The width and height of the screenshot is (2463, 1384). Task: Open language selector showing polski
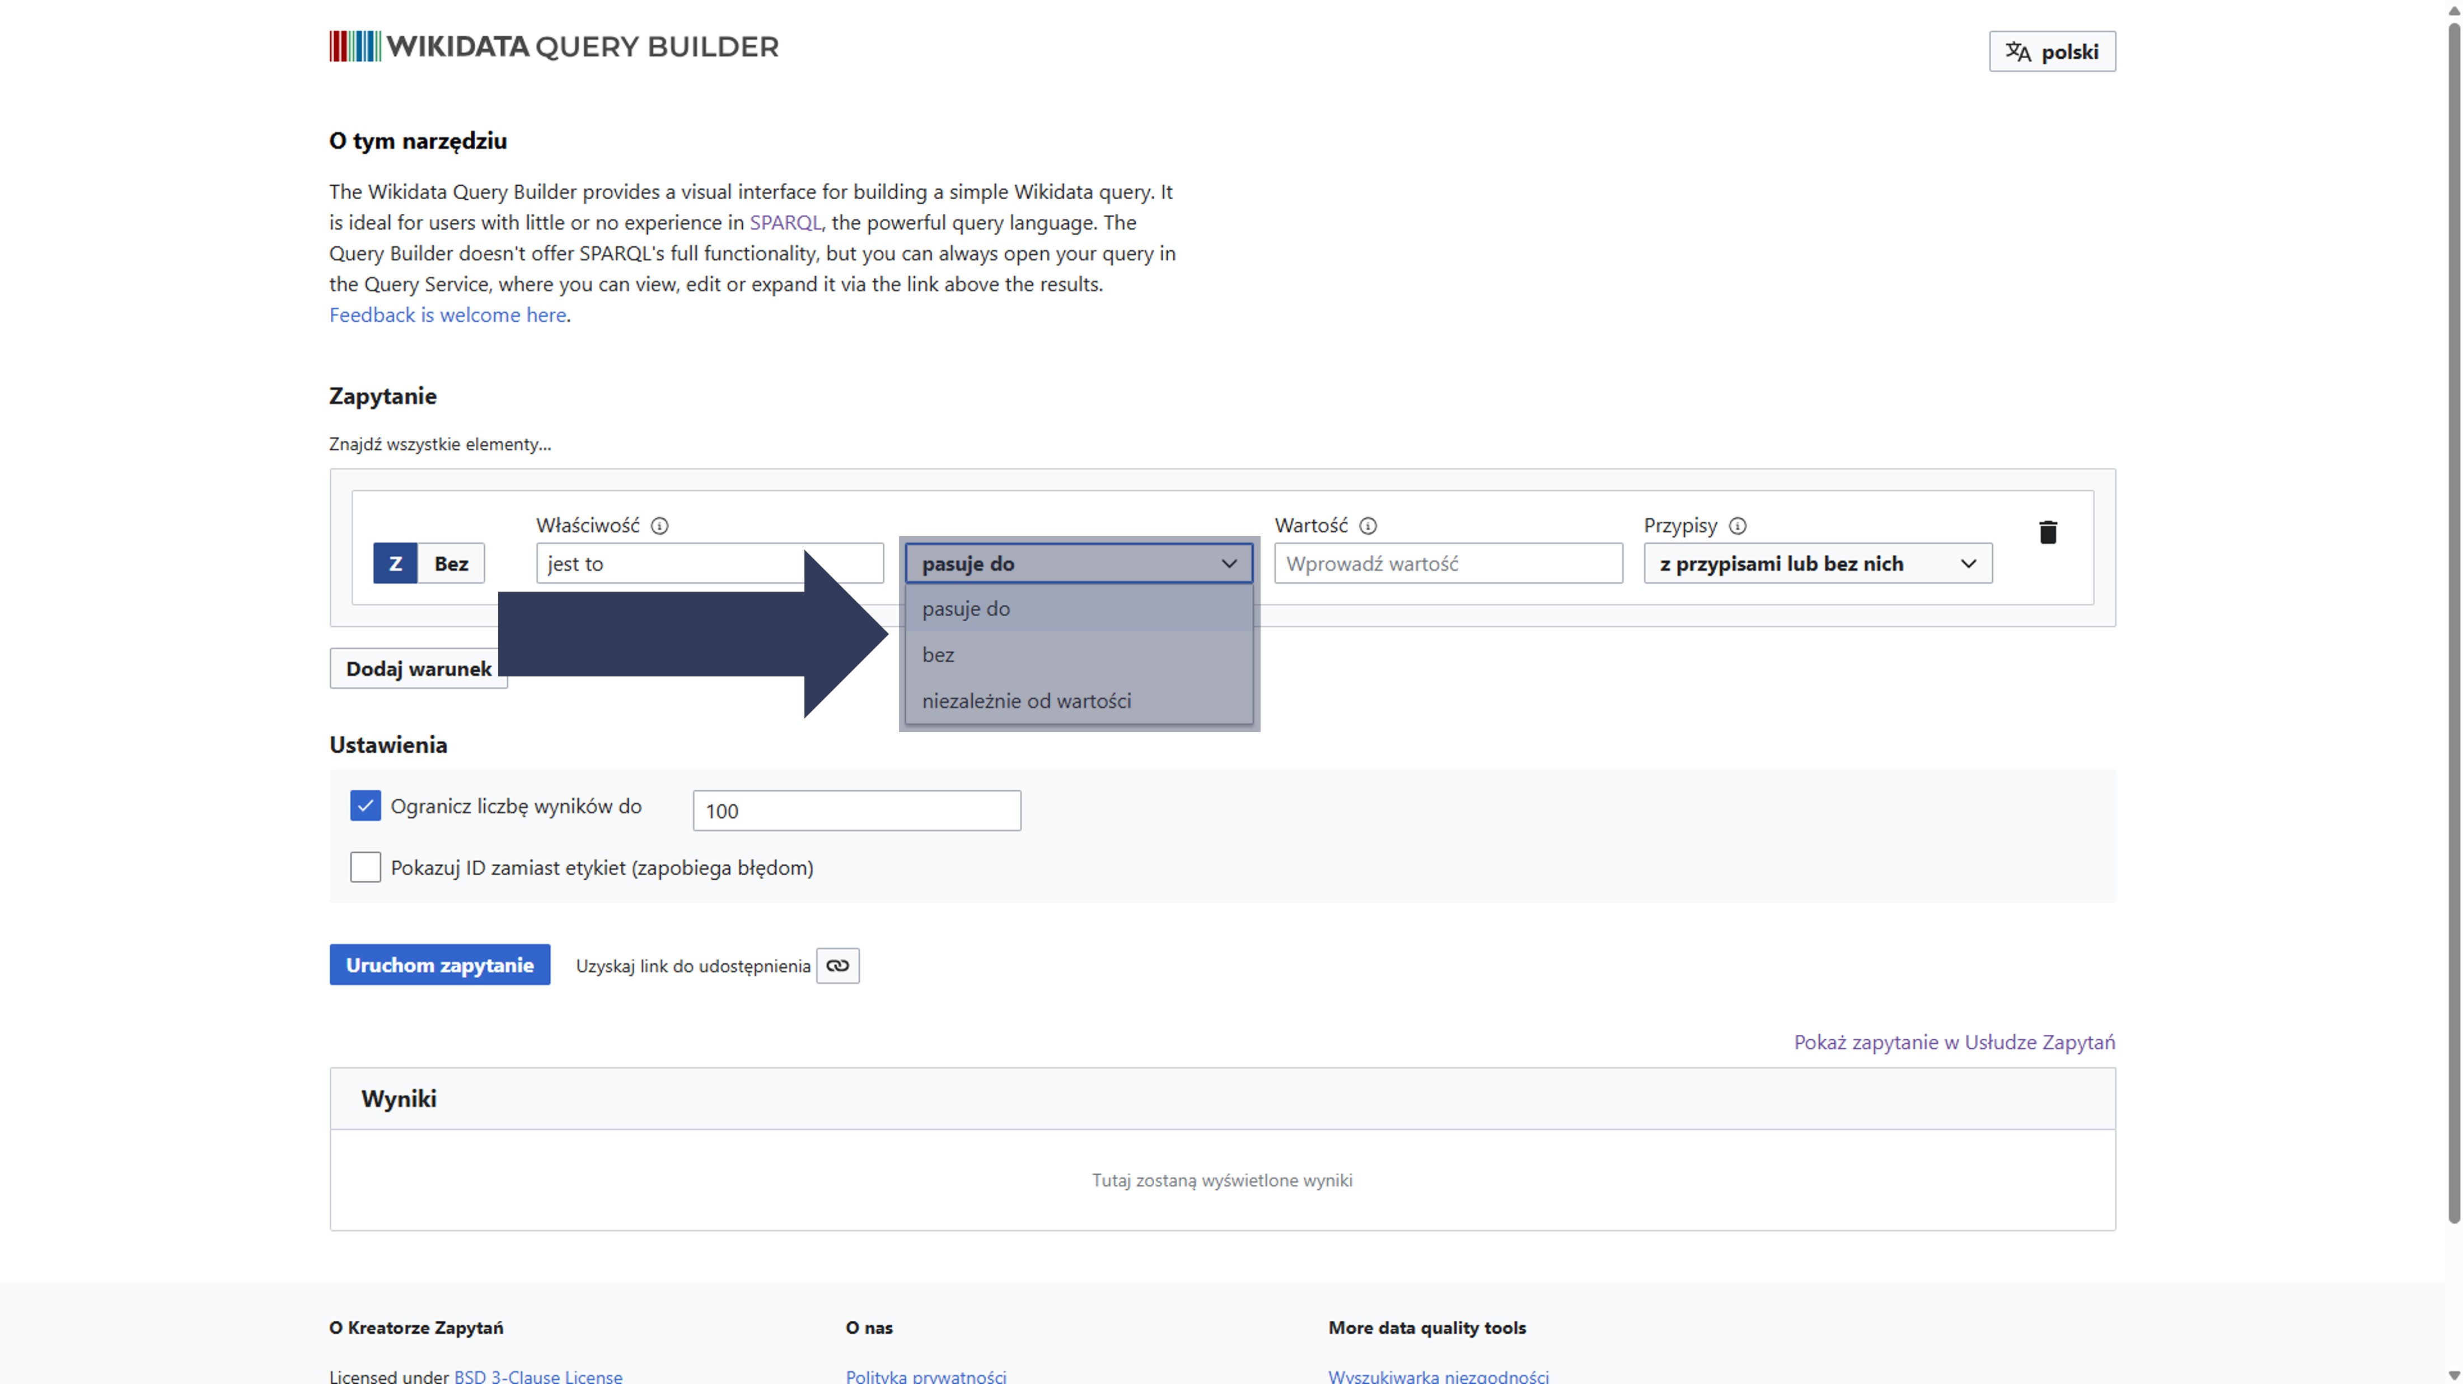tap(2052, 51)
